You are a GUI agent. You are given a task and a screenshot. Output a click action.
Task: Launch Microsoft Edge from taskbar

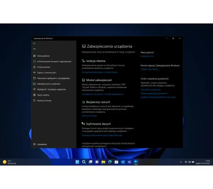click(110, 162)
